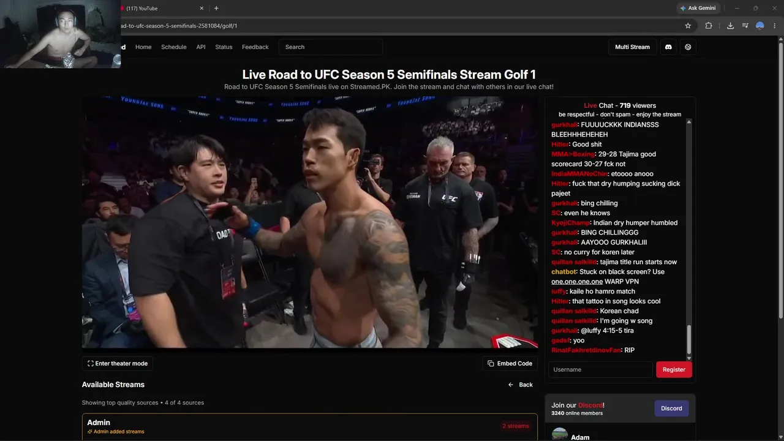Screen dimensions: 784x441
Task: Open the API page link
Action: [201, 47]
